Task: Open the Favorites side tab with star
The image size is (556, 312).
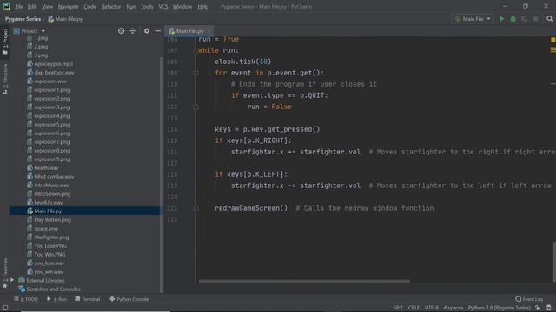Action: tap(5, 274)
